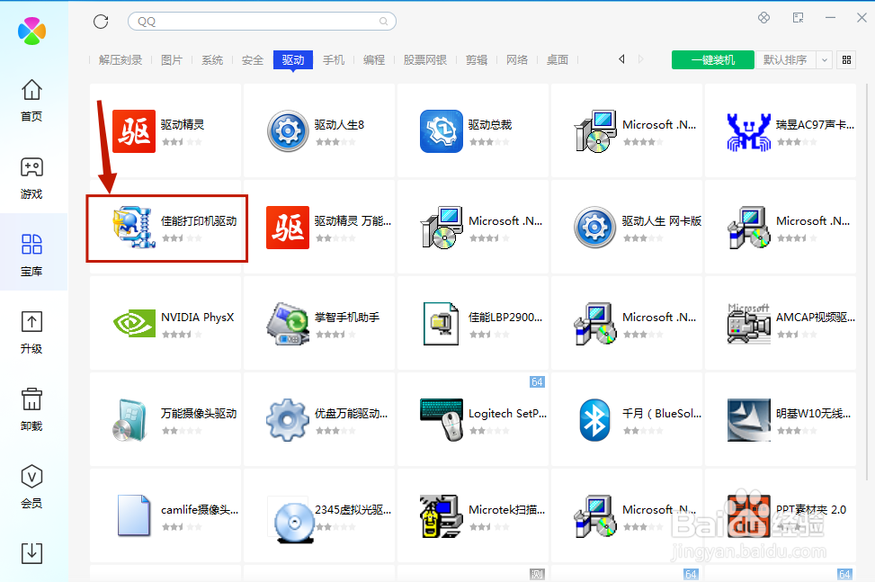875x582 pixels.
Task: Show next categories with right arrow
Action: pos(640,59)
